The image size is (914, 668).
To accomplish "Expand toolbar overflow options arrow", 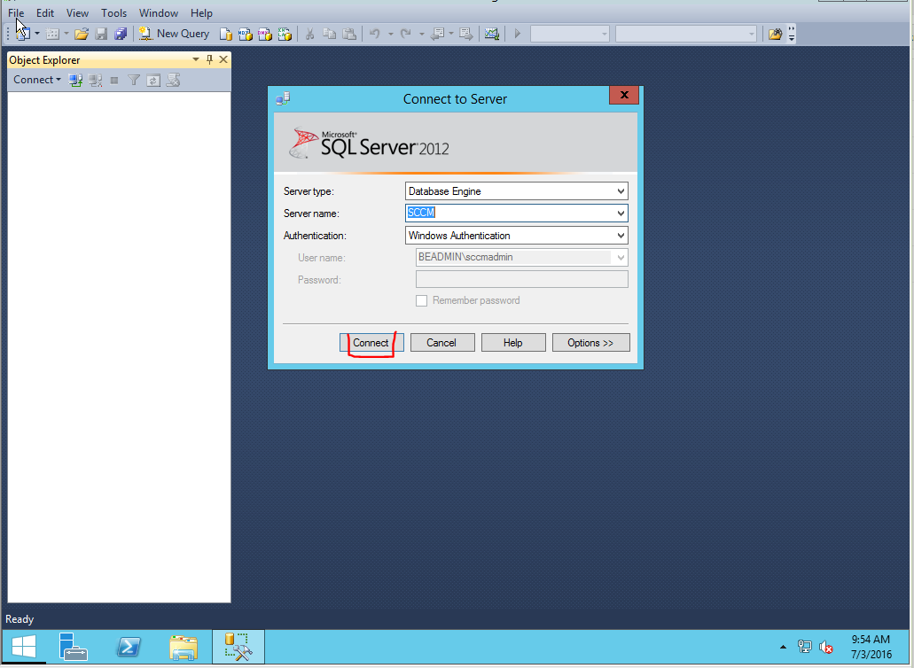I will [x=792, y=34].
